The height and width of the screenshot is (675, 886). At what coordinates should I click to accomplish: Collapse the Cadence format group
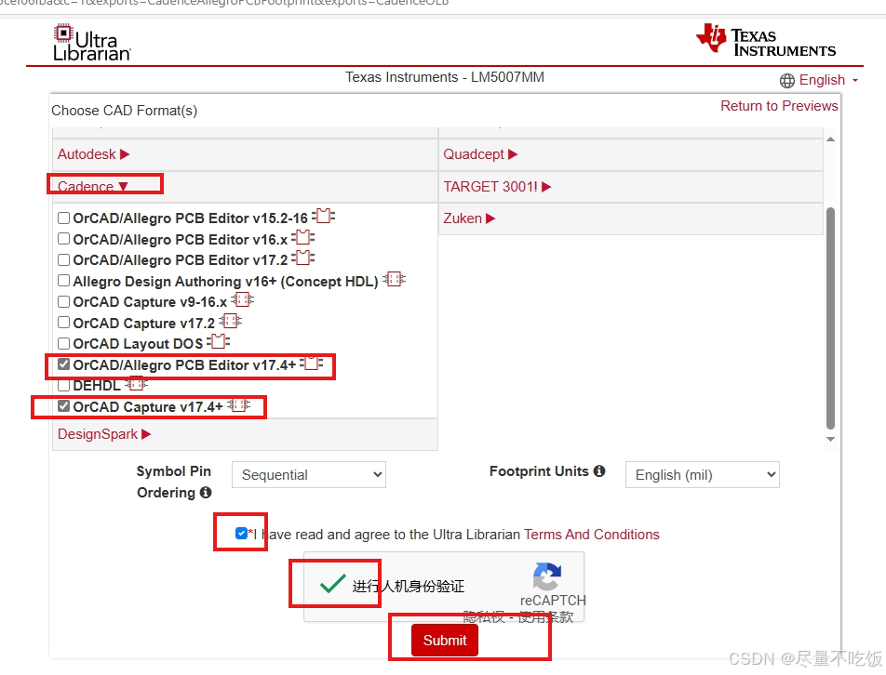tap(93, 186)
